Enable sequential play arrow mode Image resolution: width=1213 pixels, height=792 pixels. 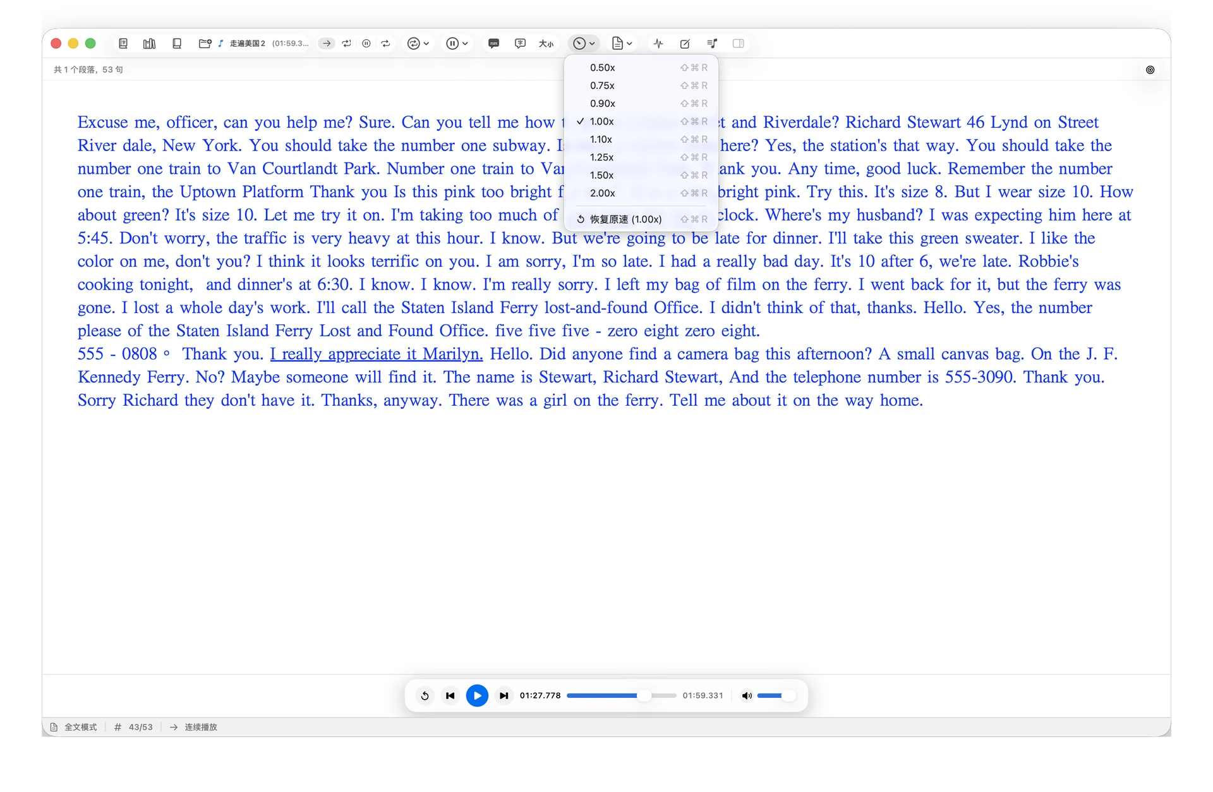[x=327, y=44]
